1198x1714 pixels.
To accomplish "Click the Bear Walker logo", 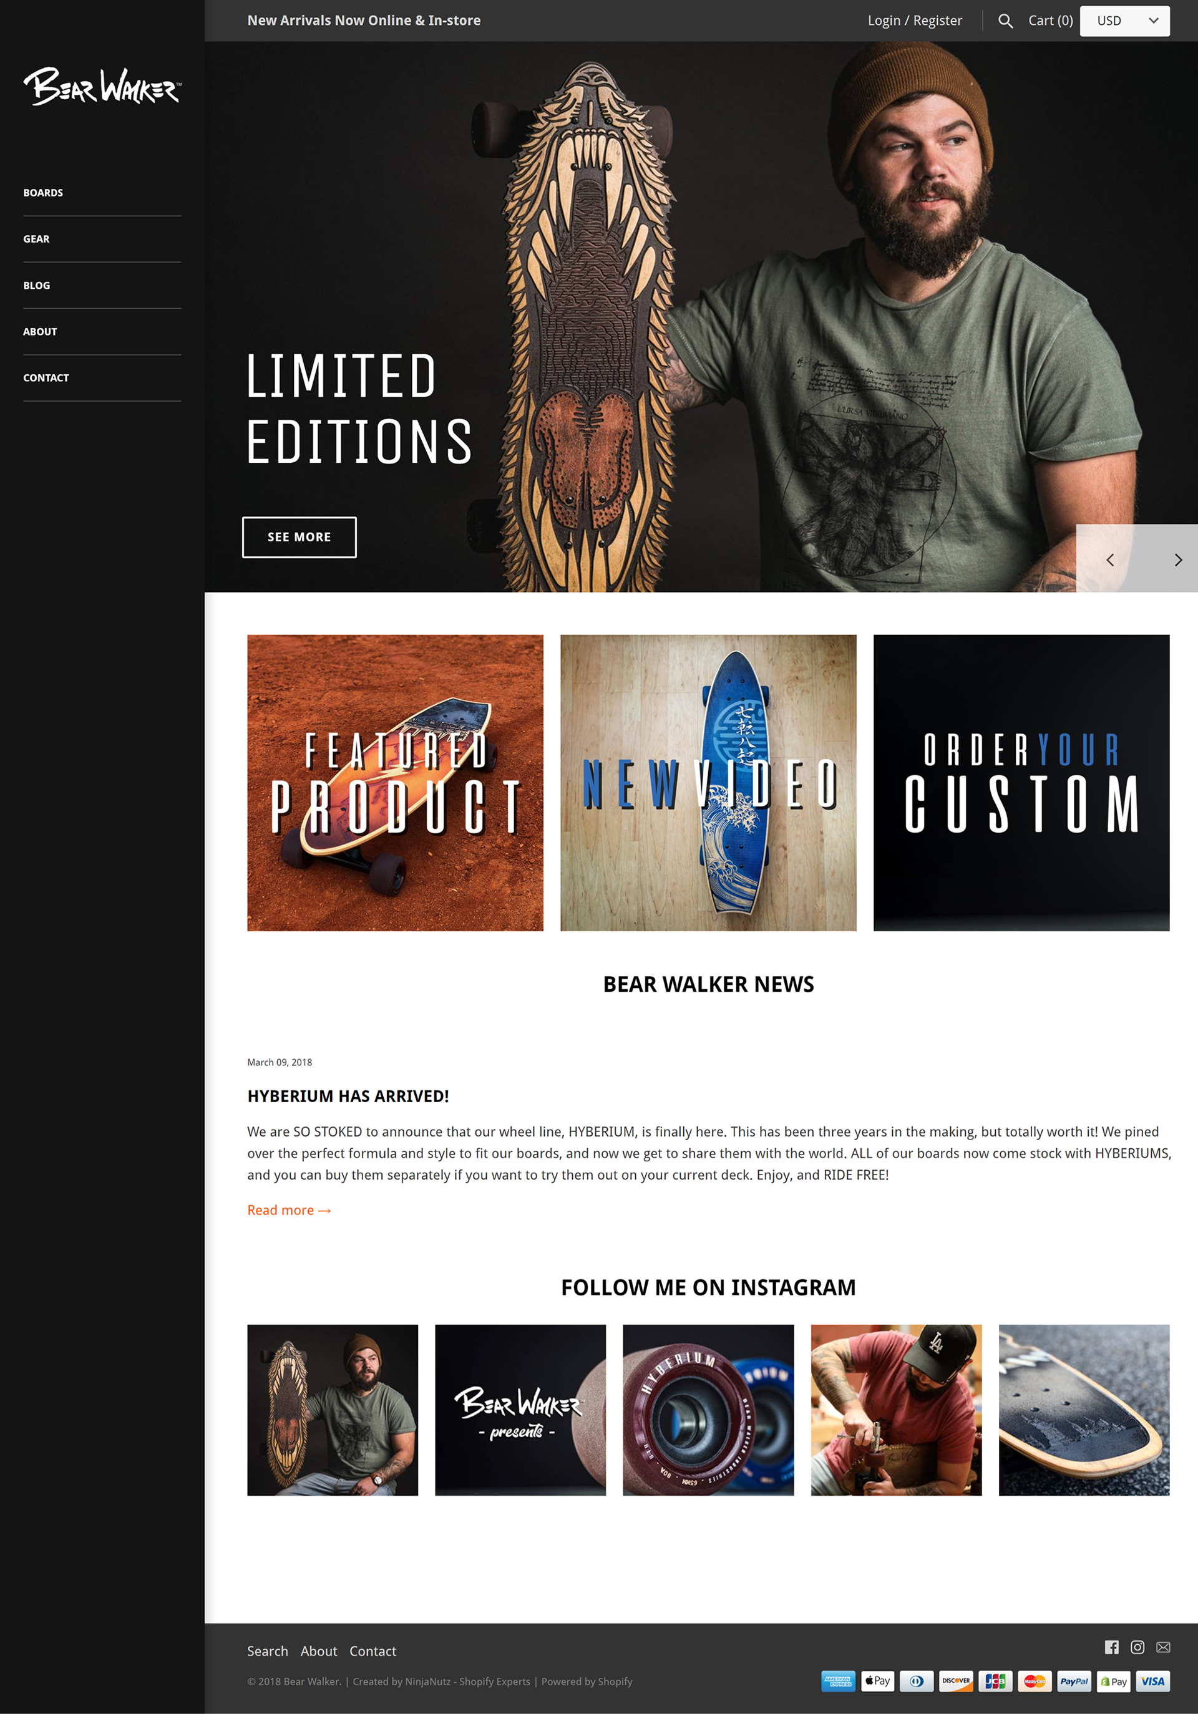I will click(x=102, y=86).
